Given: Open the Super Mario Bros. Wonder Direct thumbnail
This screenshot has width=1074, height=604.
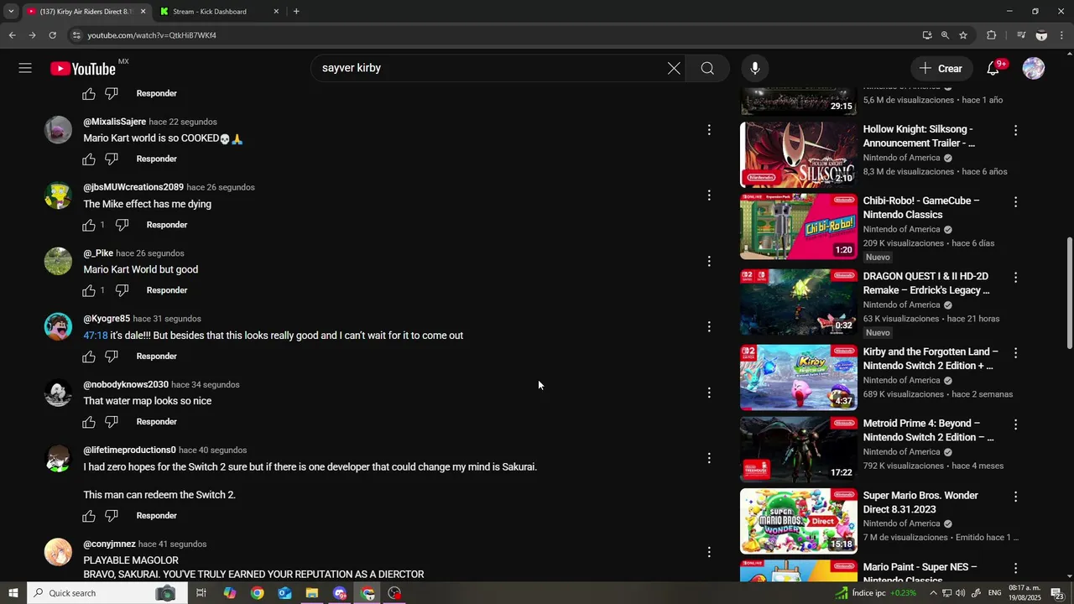Looking at the screenshot, I should (798, 521).
